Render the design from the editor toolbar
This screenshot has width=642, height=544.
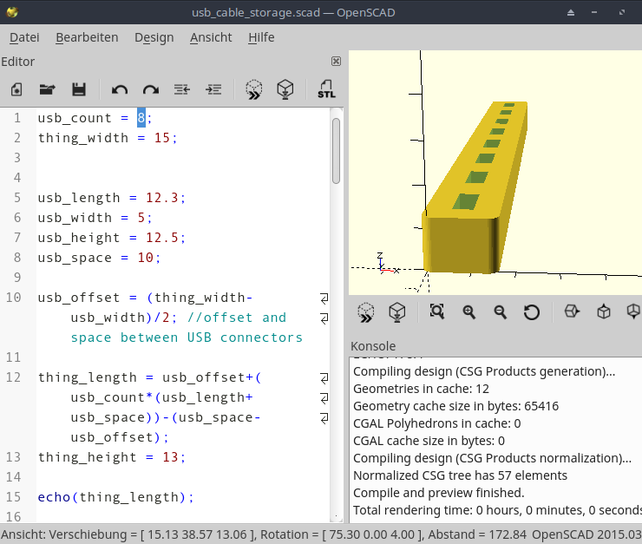285,89
